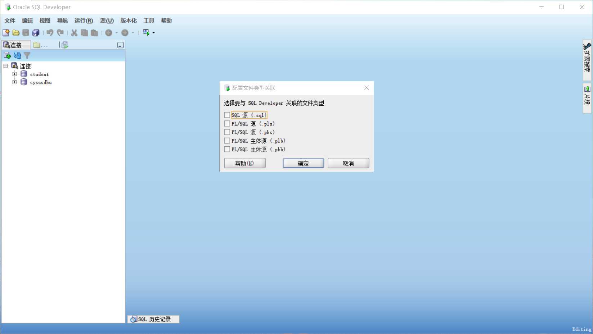Open the 片段 snippets side panel

click(587, 98)
